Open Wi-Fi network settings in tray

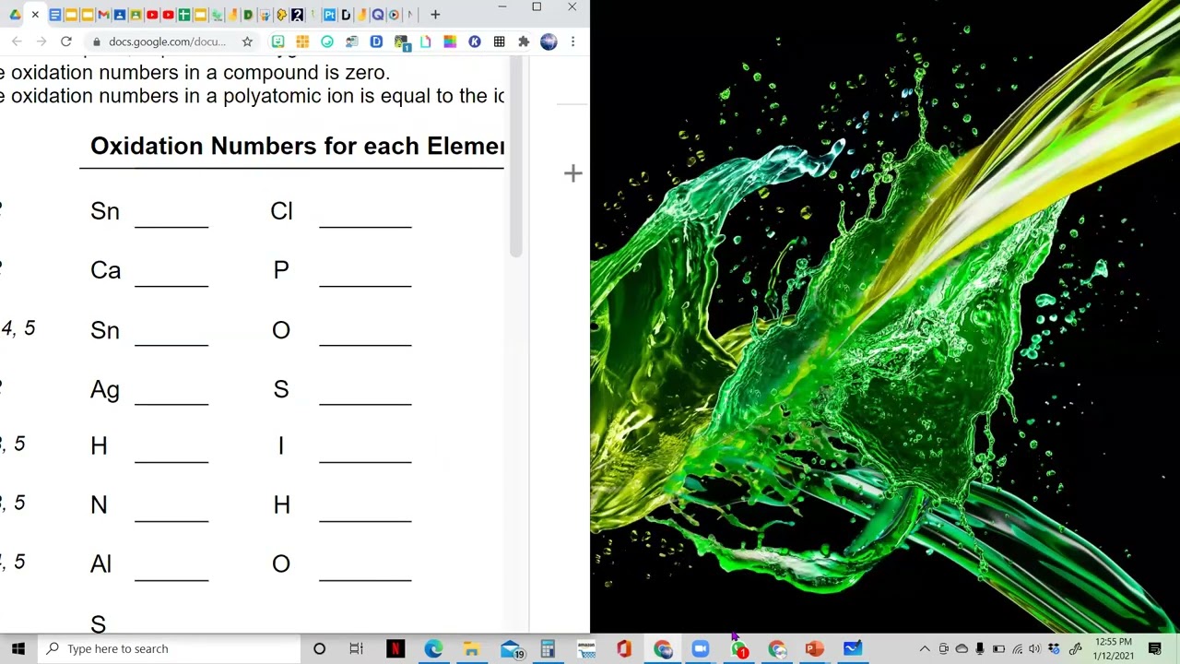pos(1017,649)
